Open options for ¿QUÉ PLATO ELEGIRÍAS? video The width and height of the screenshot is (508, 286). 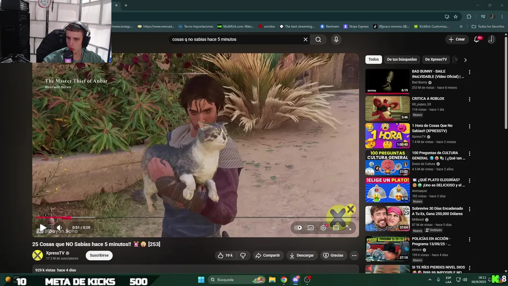(470, 180)
